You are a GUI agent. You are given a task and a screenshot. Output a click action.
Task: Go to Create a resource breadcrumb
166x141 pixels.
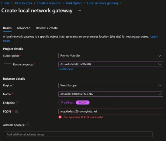[49, 3]
